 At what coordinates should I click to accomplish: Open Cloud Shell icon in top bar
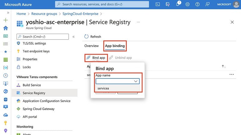click(158, 4)
